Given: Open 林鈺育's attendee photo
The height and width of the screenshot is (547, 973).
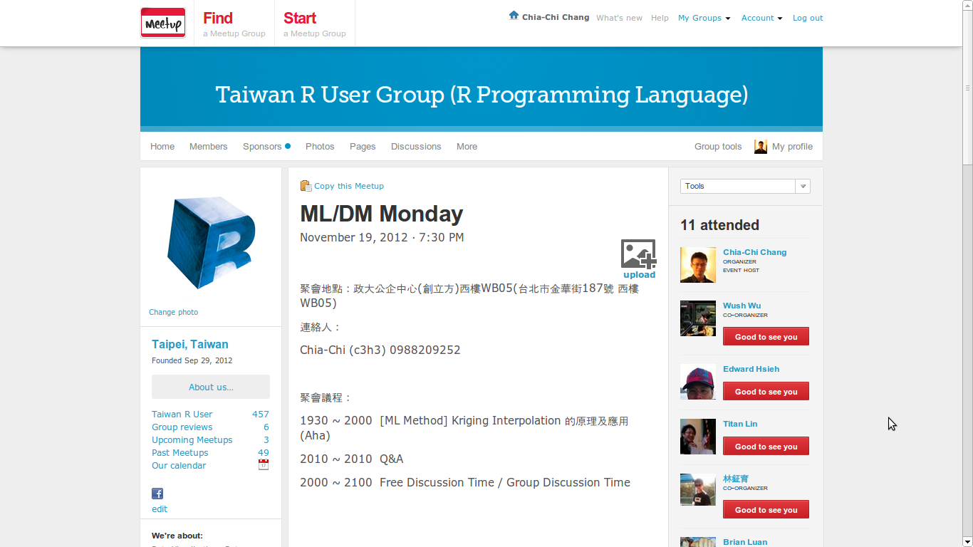Looking at the screenshot, I should [698, 490].
